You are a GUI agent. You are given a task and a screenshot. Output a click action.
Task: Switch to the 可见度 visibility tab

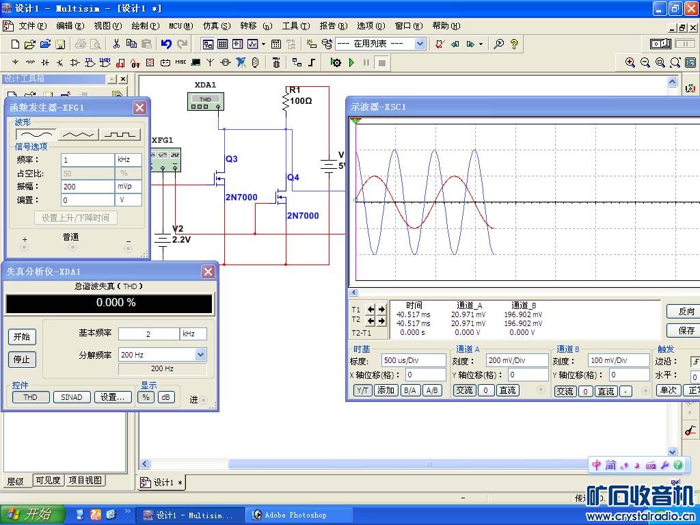tap(49, 481)
